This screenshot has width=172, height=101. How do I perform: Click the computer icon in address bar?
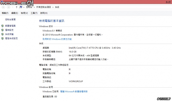tap(21, 7)
